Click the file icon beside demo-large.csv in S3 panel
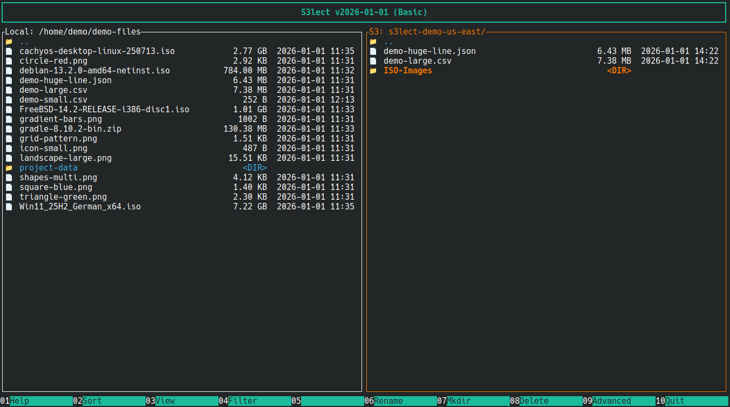Screen dimensions: 730x407 [373, 60]
